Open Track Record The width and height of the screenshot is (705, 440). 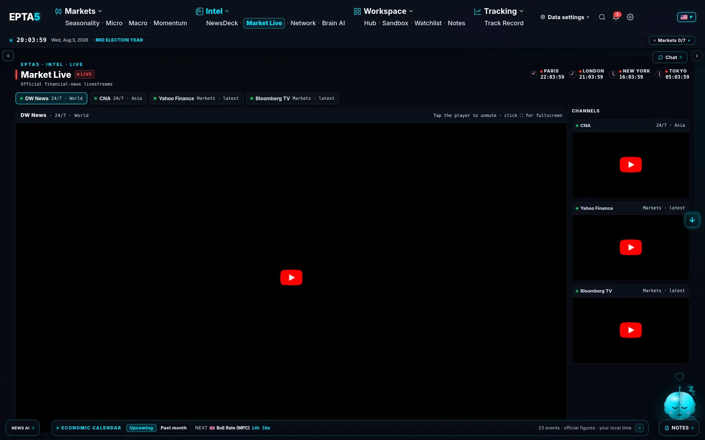coord(504,23)
